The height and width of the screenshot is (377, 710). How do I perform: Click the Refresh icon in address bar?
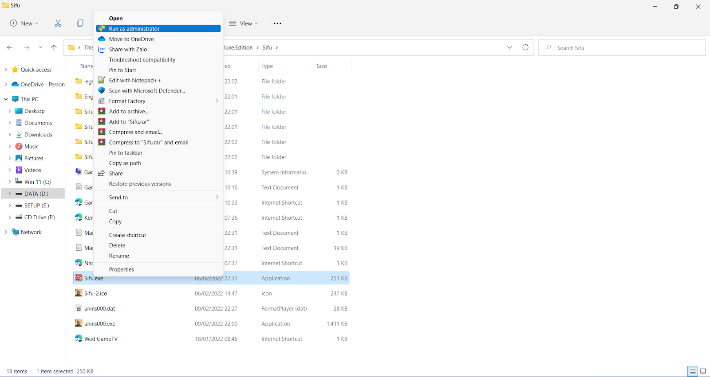point(525,47)
